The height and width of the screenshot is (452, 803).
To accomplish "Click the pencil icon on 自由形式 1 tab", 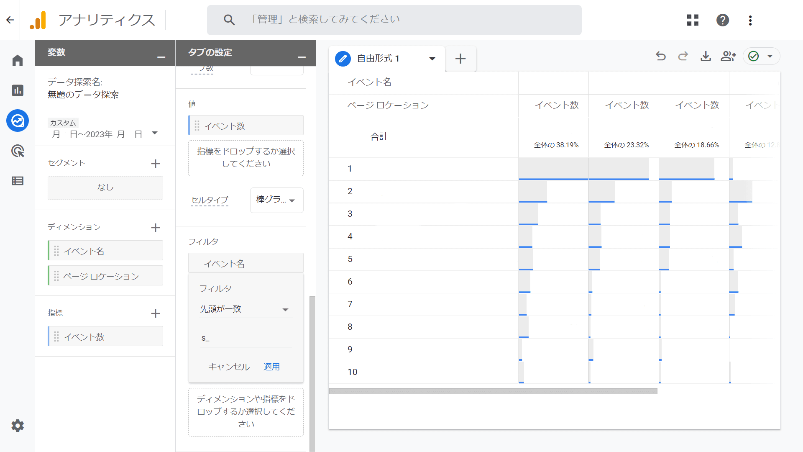I will (343, 59).
